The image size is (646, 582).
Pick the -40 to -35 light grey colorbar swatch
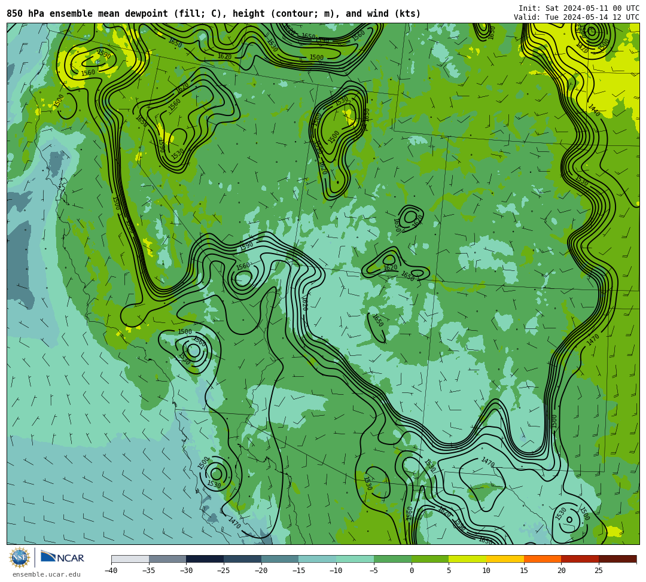(130, 559)
